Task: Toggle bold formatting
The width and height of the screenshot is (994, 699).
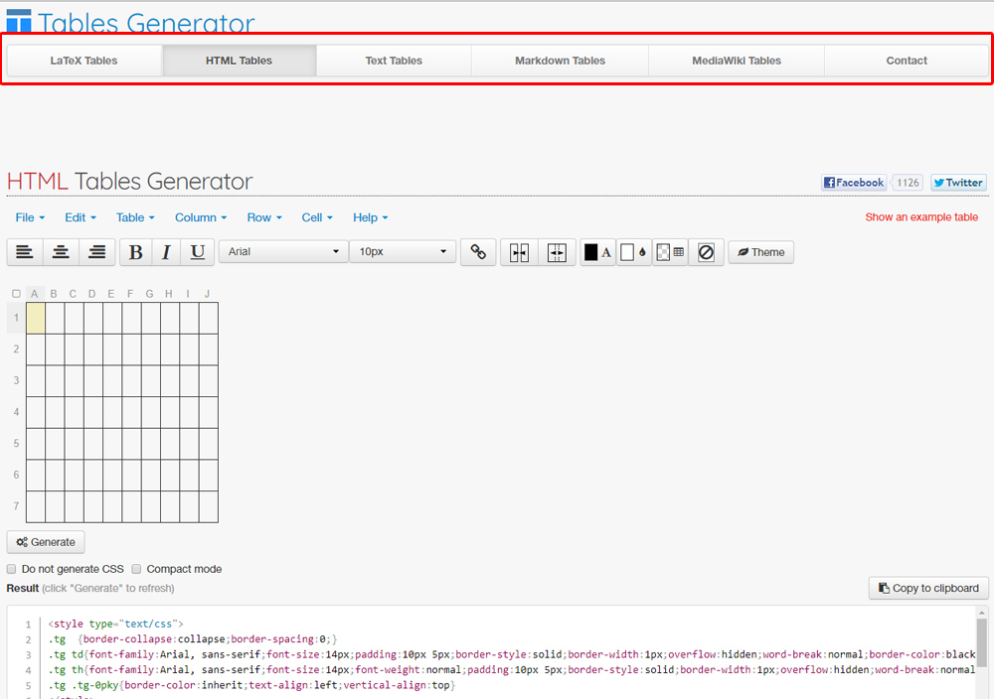Action: 135,252
